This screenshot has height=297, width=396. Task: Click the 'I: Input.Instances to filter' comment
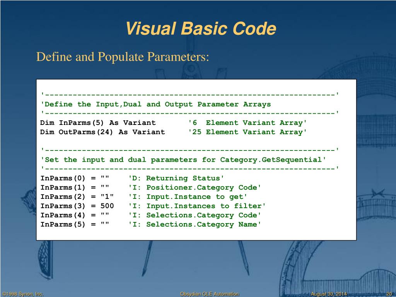point(197,206)
